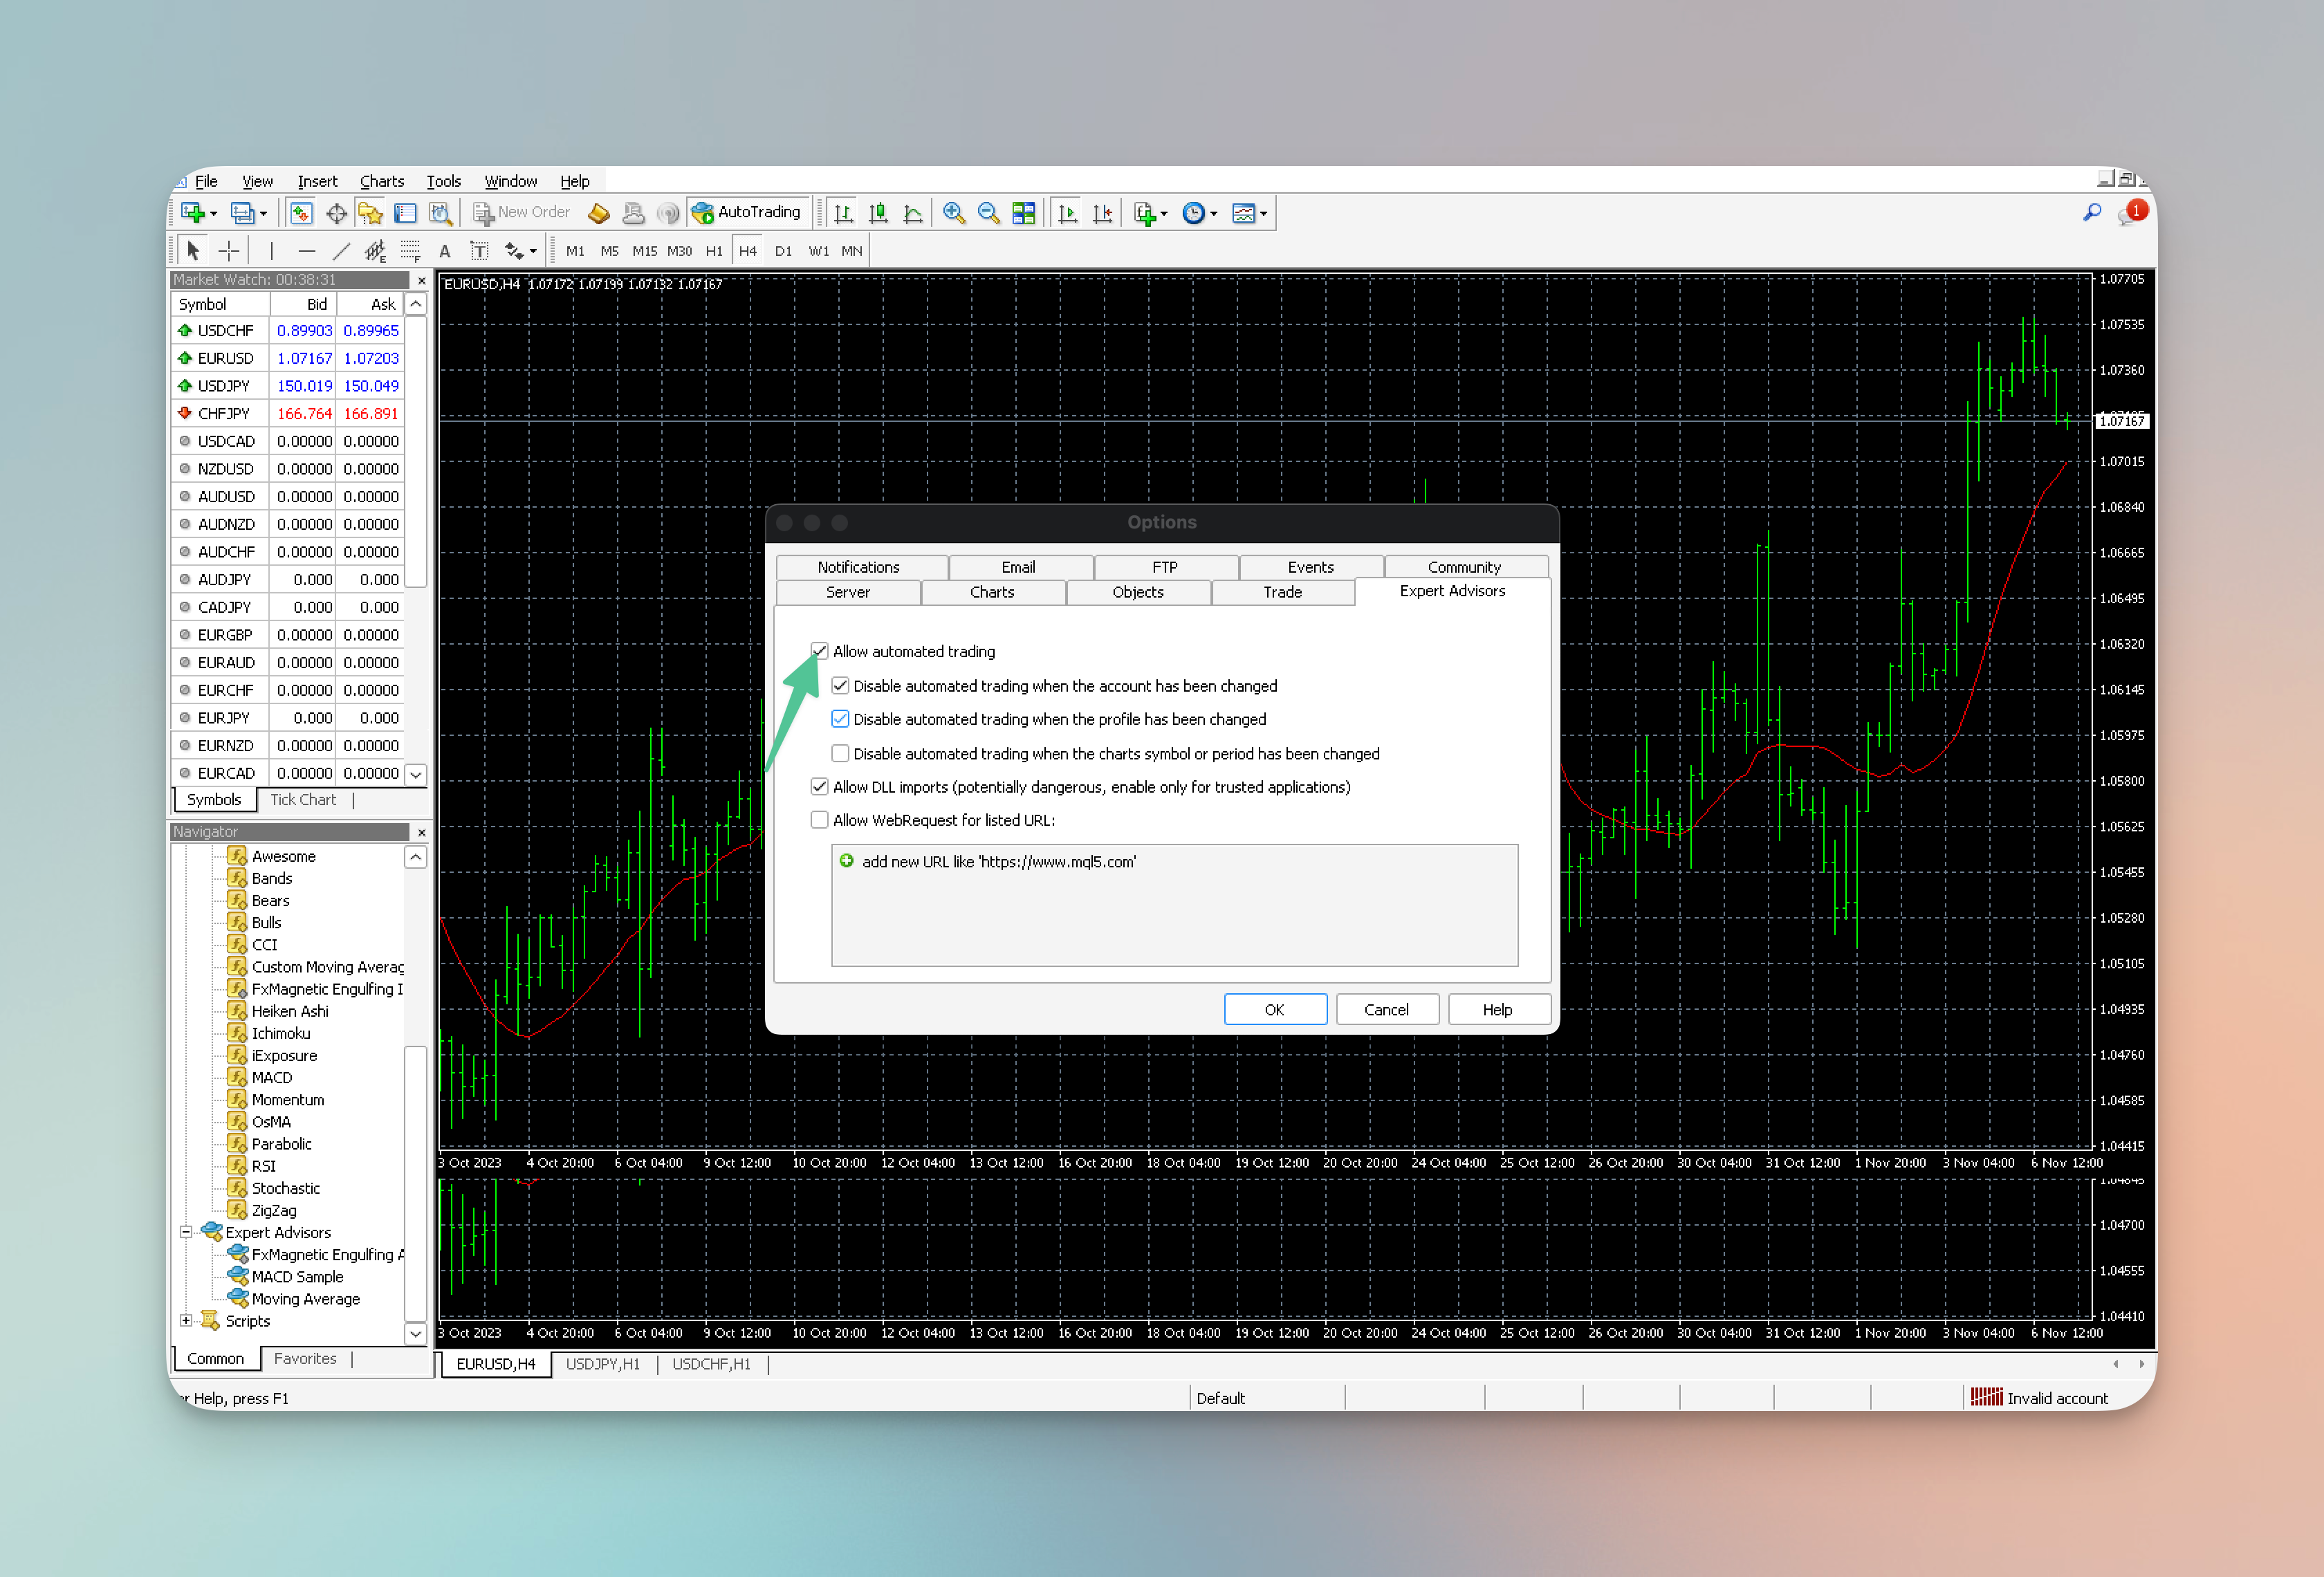Uncheck Allow automated trading
Image resolution: width=2324 pixels, height=1577 pixels.
pyautogui.click(x=819, y=652)
